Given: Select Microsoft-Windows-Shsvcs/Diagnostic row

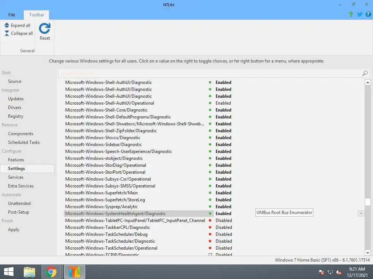Looking at the screenshot, I should (102, 138).
